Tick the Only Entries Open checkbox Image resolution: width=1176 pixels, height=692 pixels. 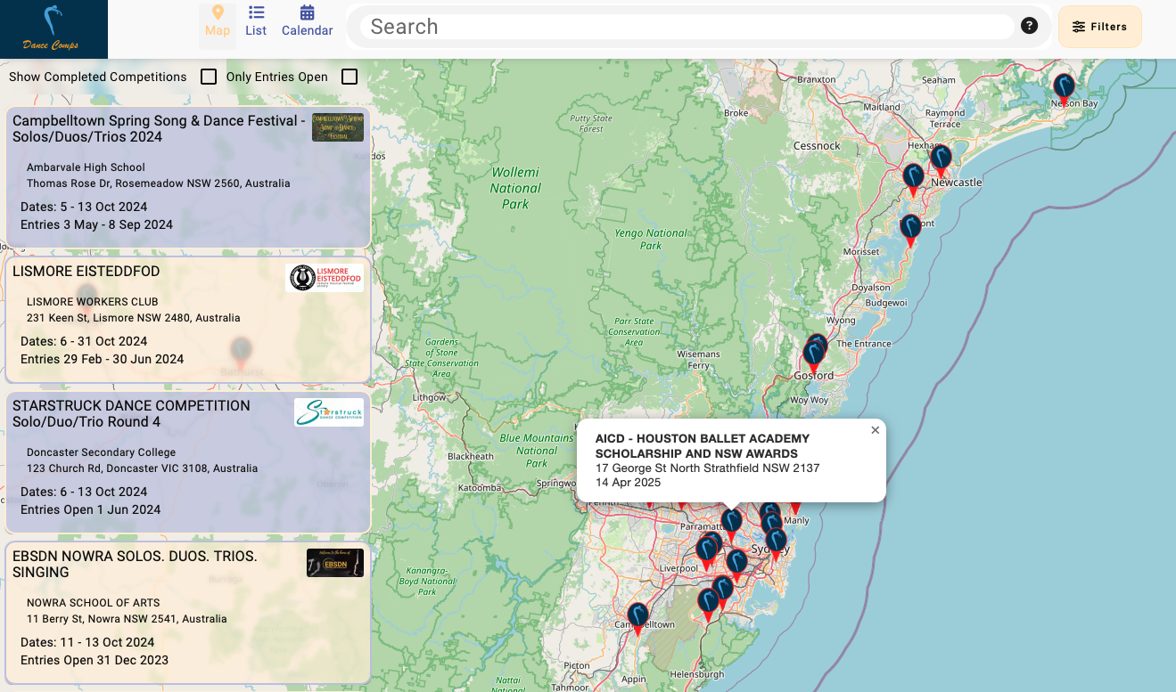tap(350, 77)
